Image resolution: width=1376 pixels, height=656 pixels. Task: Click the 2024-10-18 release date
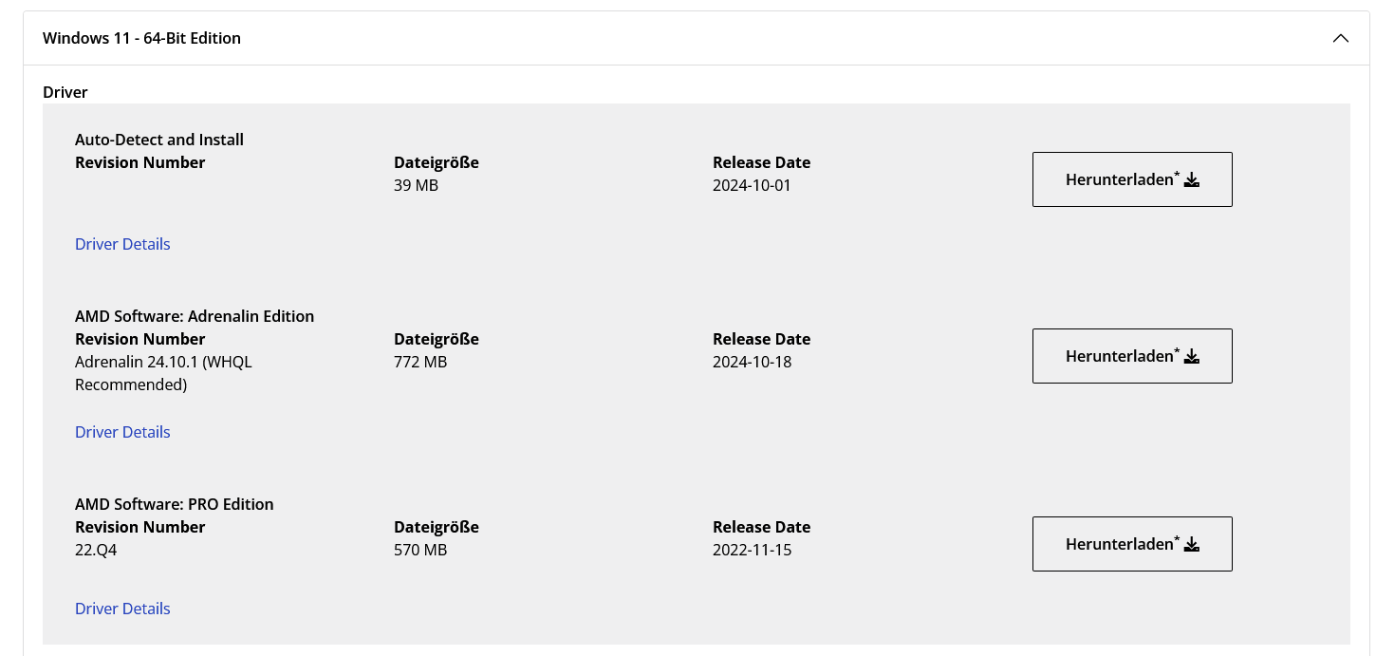(752, 362)
